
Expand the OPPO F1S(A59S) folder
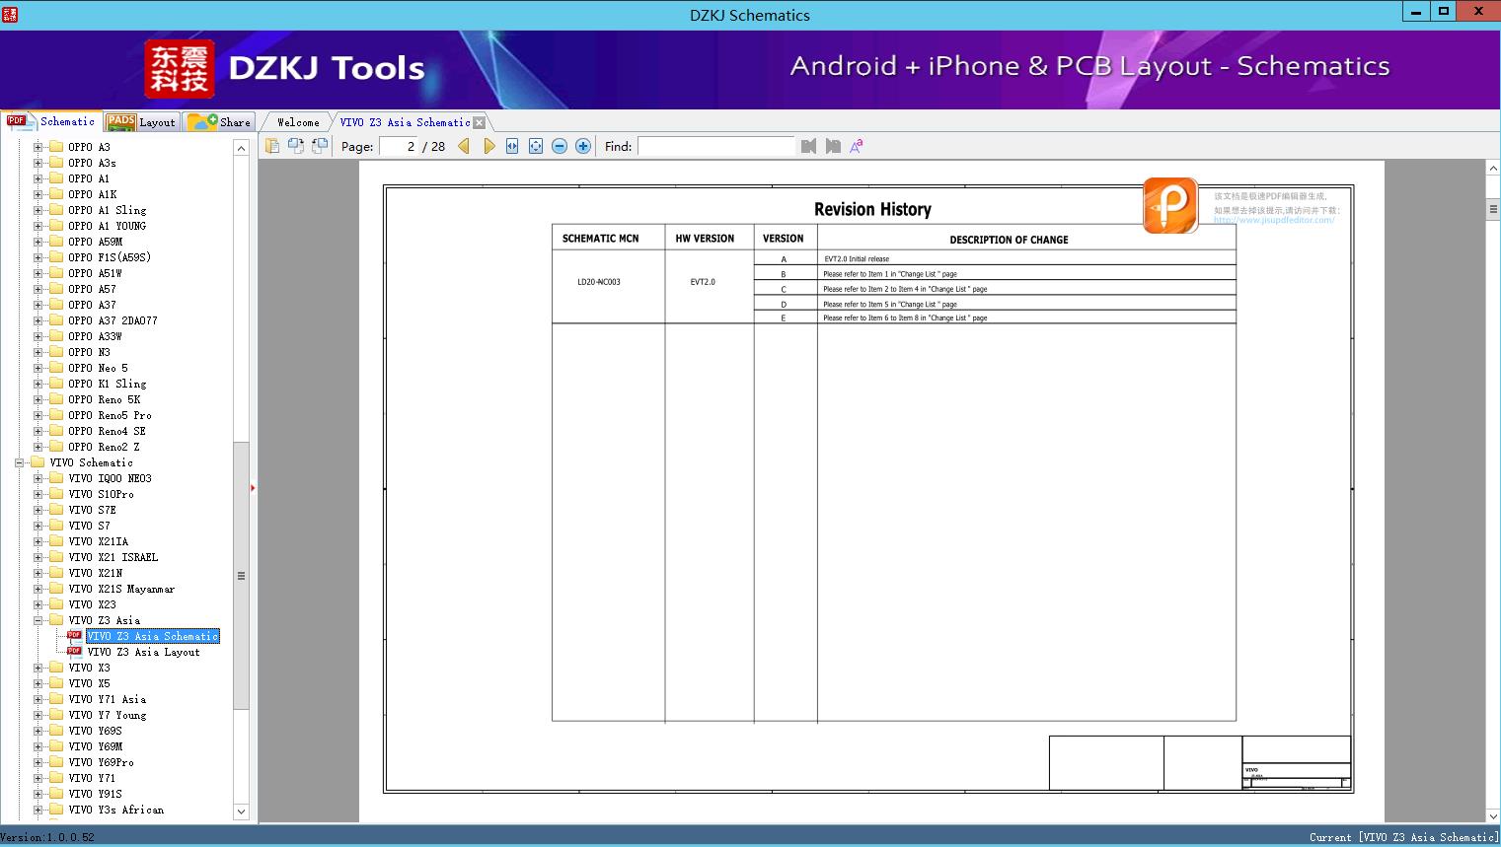(38, 257)
